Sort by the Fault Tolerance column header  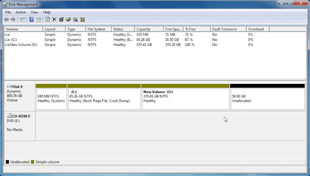(228, 29)
